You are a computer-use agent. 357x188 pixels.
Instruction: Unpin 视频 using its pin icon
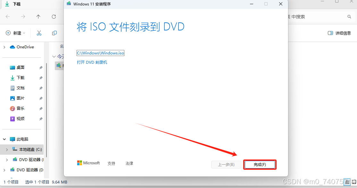[x=41, y=119]
